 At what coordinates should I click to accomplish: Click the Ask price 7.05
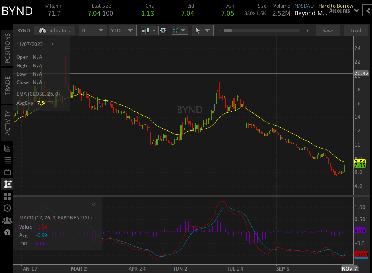228,13
